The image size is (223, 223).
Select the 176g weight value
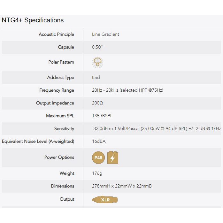tap(97, 173)
